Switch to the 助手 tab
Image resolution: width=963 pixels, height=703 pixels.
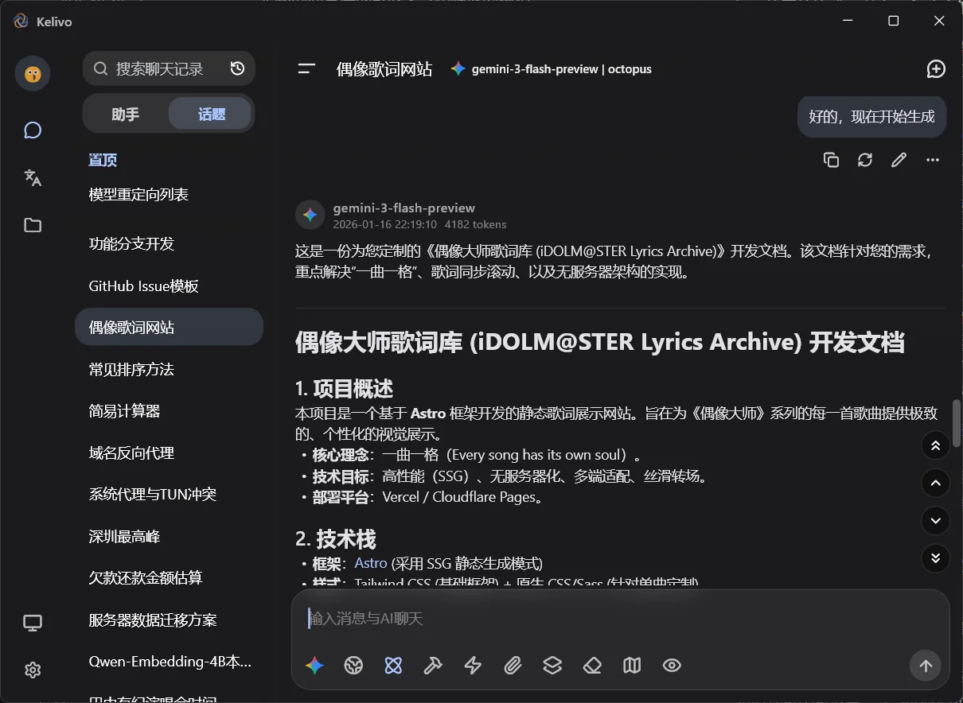coord(126,115)
